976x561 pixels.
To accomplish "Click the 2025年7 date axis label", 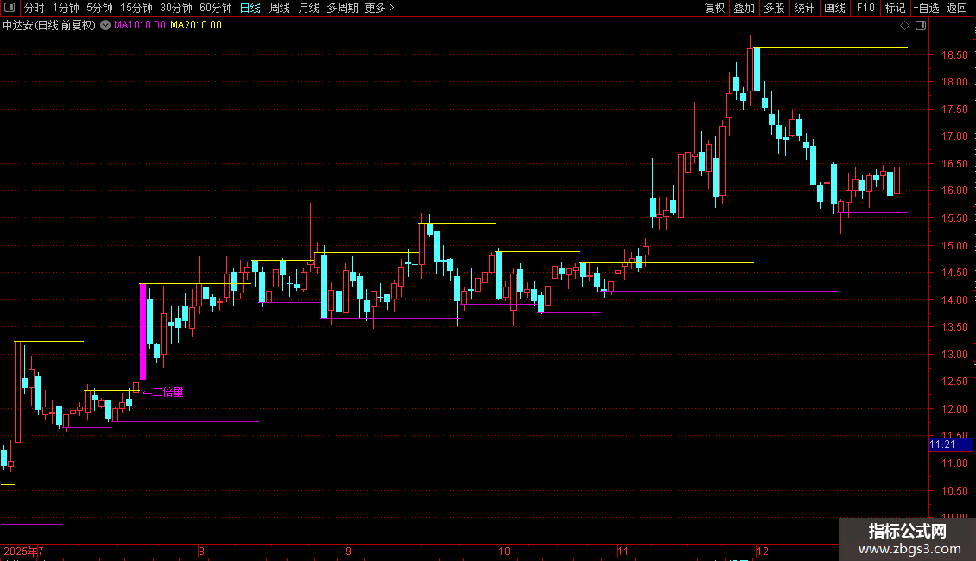I will pos(23,551).
